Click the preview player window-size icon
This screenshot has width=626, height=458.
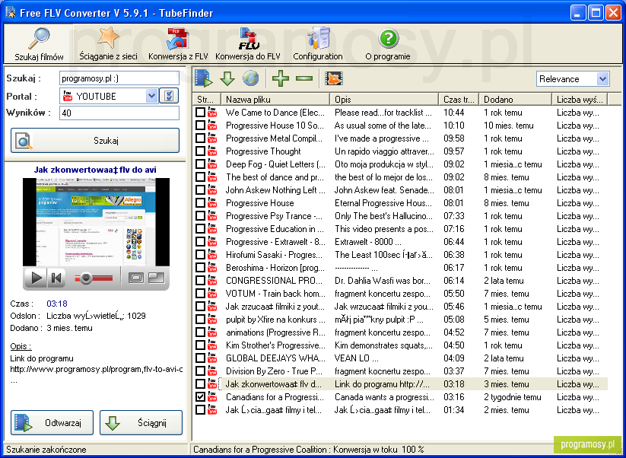(x=156, y=278)
